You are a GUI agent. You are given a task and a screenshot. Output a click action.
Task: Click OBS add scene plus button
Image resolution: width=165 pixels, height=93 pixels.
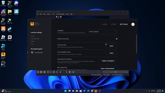coord(38,72)
